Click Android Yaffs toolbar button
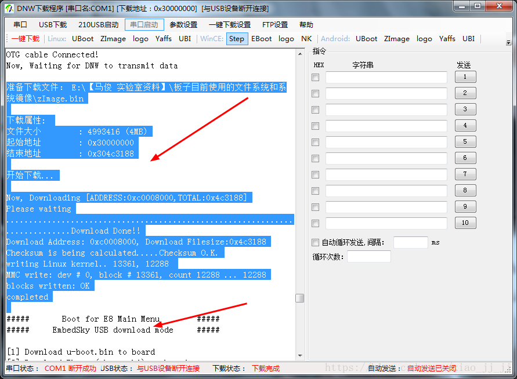Image resolution: width=517 pixels, height=379 pixels. click(x=447, y=38)
